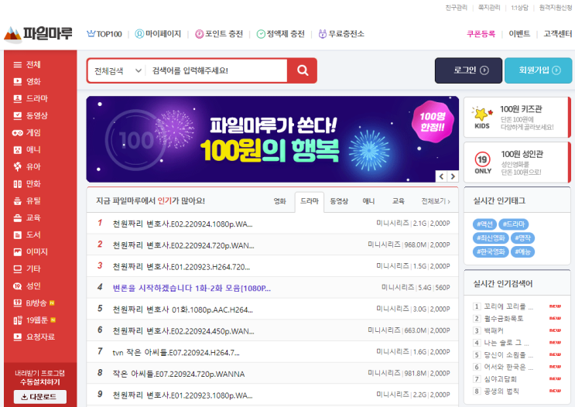The image size is (575, 407).
Task: Select 요청자료 icon in sidebar
Action: click(17, 337)
